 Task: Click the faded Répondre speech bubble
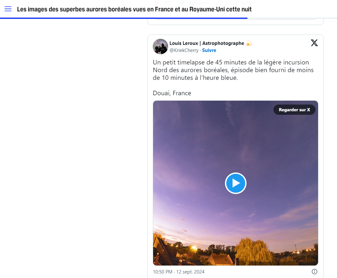[182, 3]
